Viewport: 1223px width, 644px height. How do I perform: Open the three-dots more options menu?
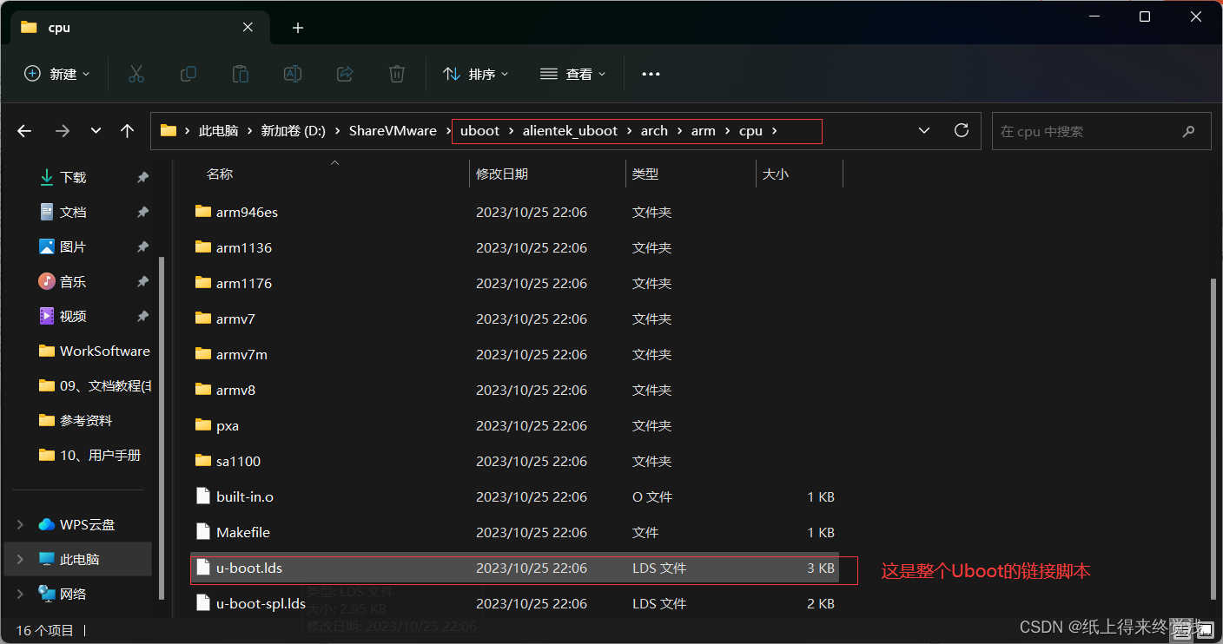[x=651, y=74]
